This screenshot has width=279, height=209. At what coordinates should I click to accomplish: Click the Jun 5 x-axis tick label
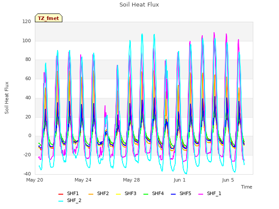228,180
